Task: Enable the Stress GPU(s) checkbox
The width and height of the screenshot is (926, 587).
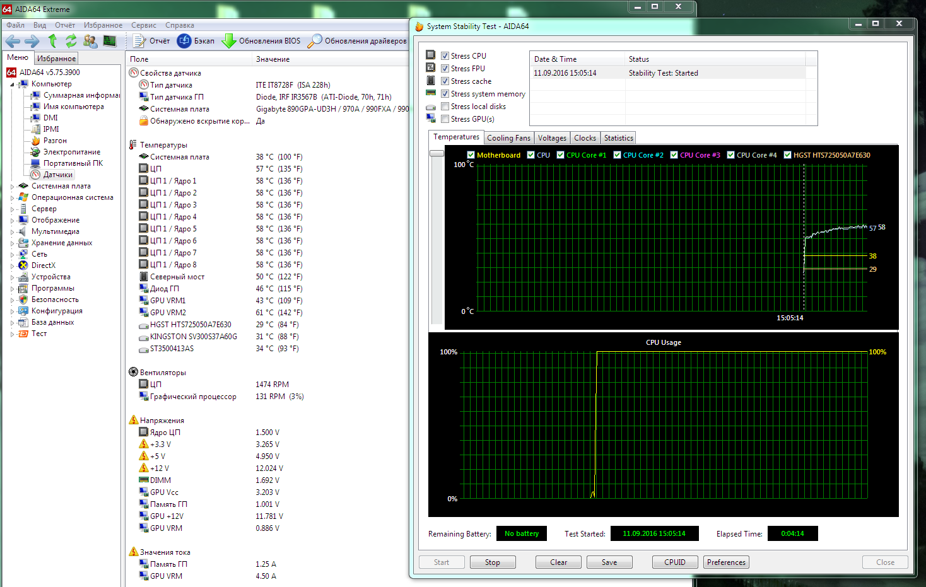Action: pyautogui.click(x=445, y=119)
